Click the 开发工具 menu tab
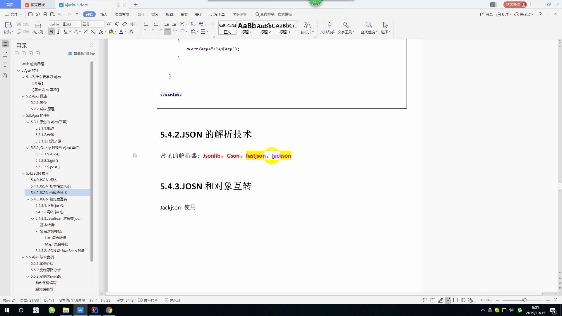 click(217, 14)
